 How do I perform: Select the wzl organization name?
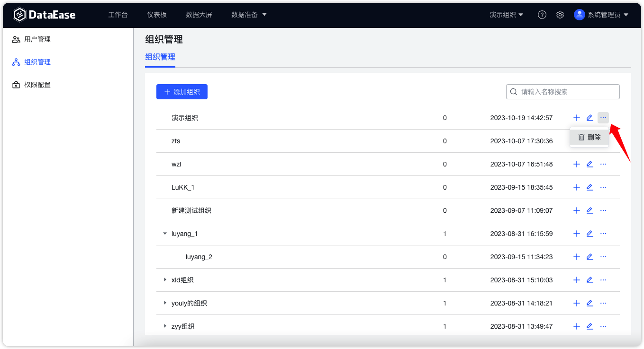pyautogui.click(x=176, y=164)
